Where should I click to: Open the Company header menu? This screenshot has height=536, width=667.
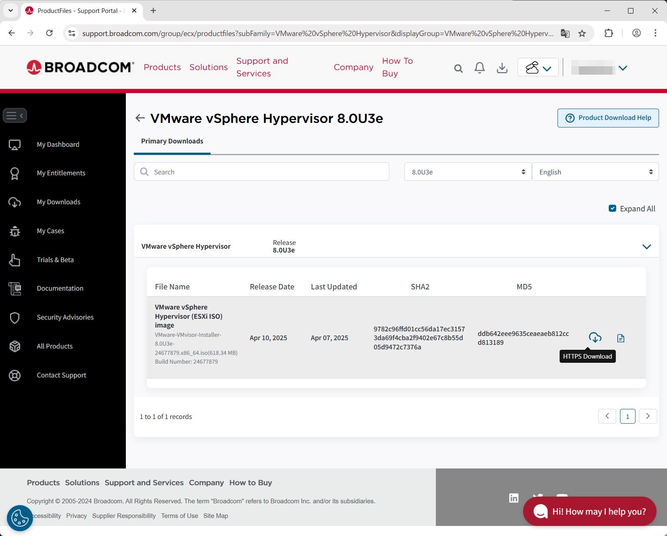pos(353,67)
